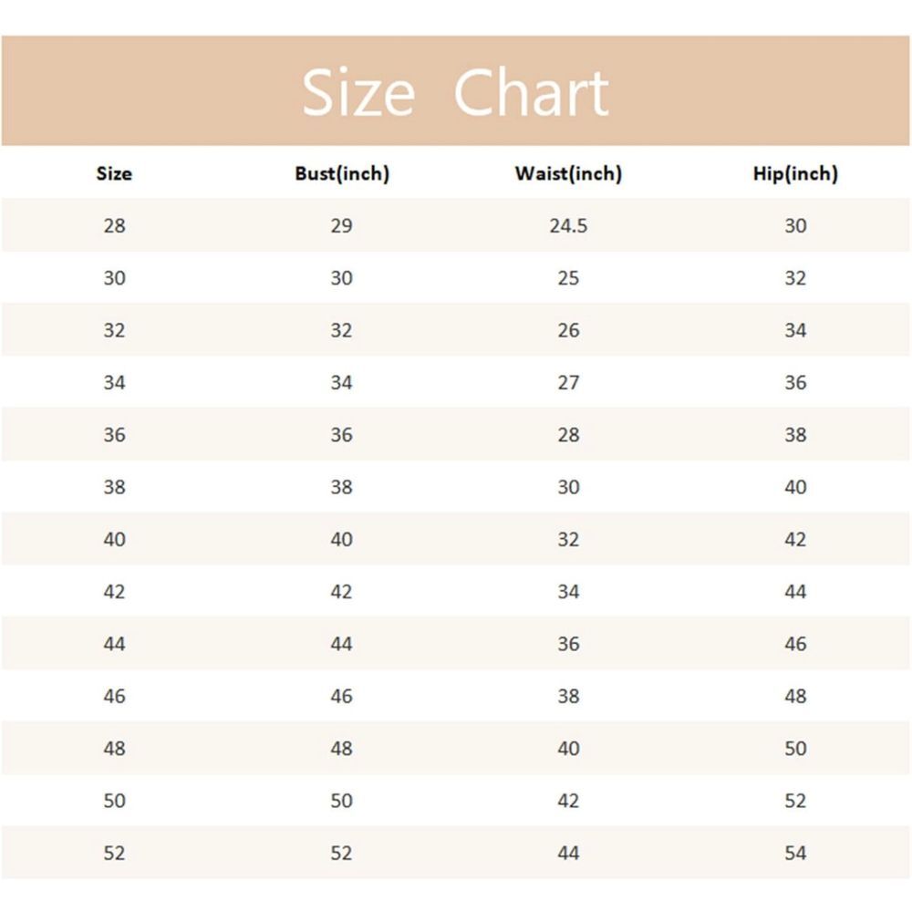This screenshot has height=912, width=912.
Task: Click size 44 in the Size column
Action: [114, 644]
